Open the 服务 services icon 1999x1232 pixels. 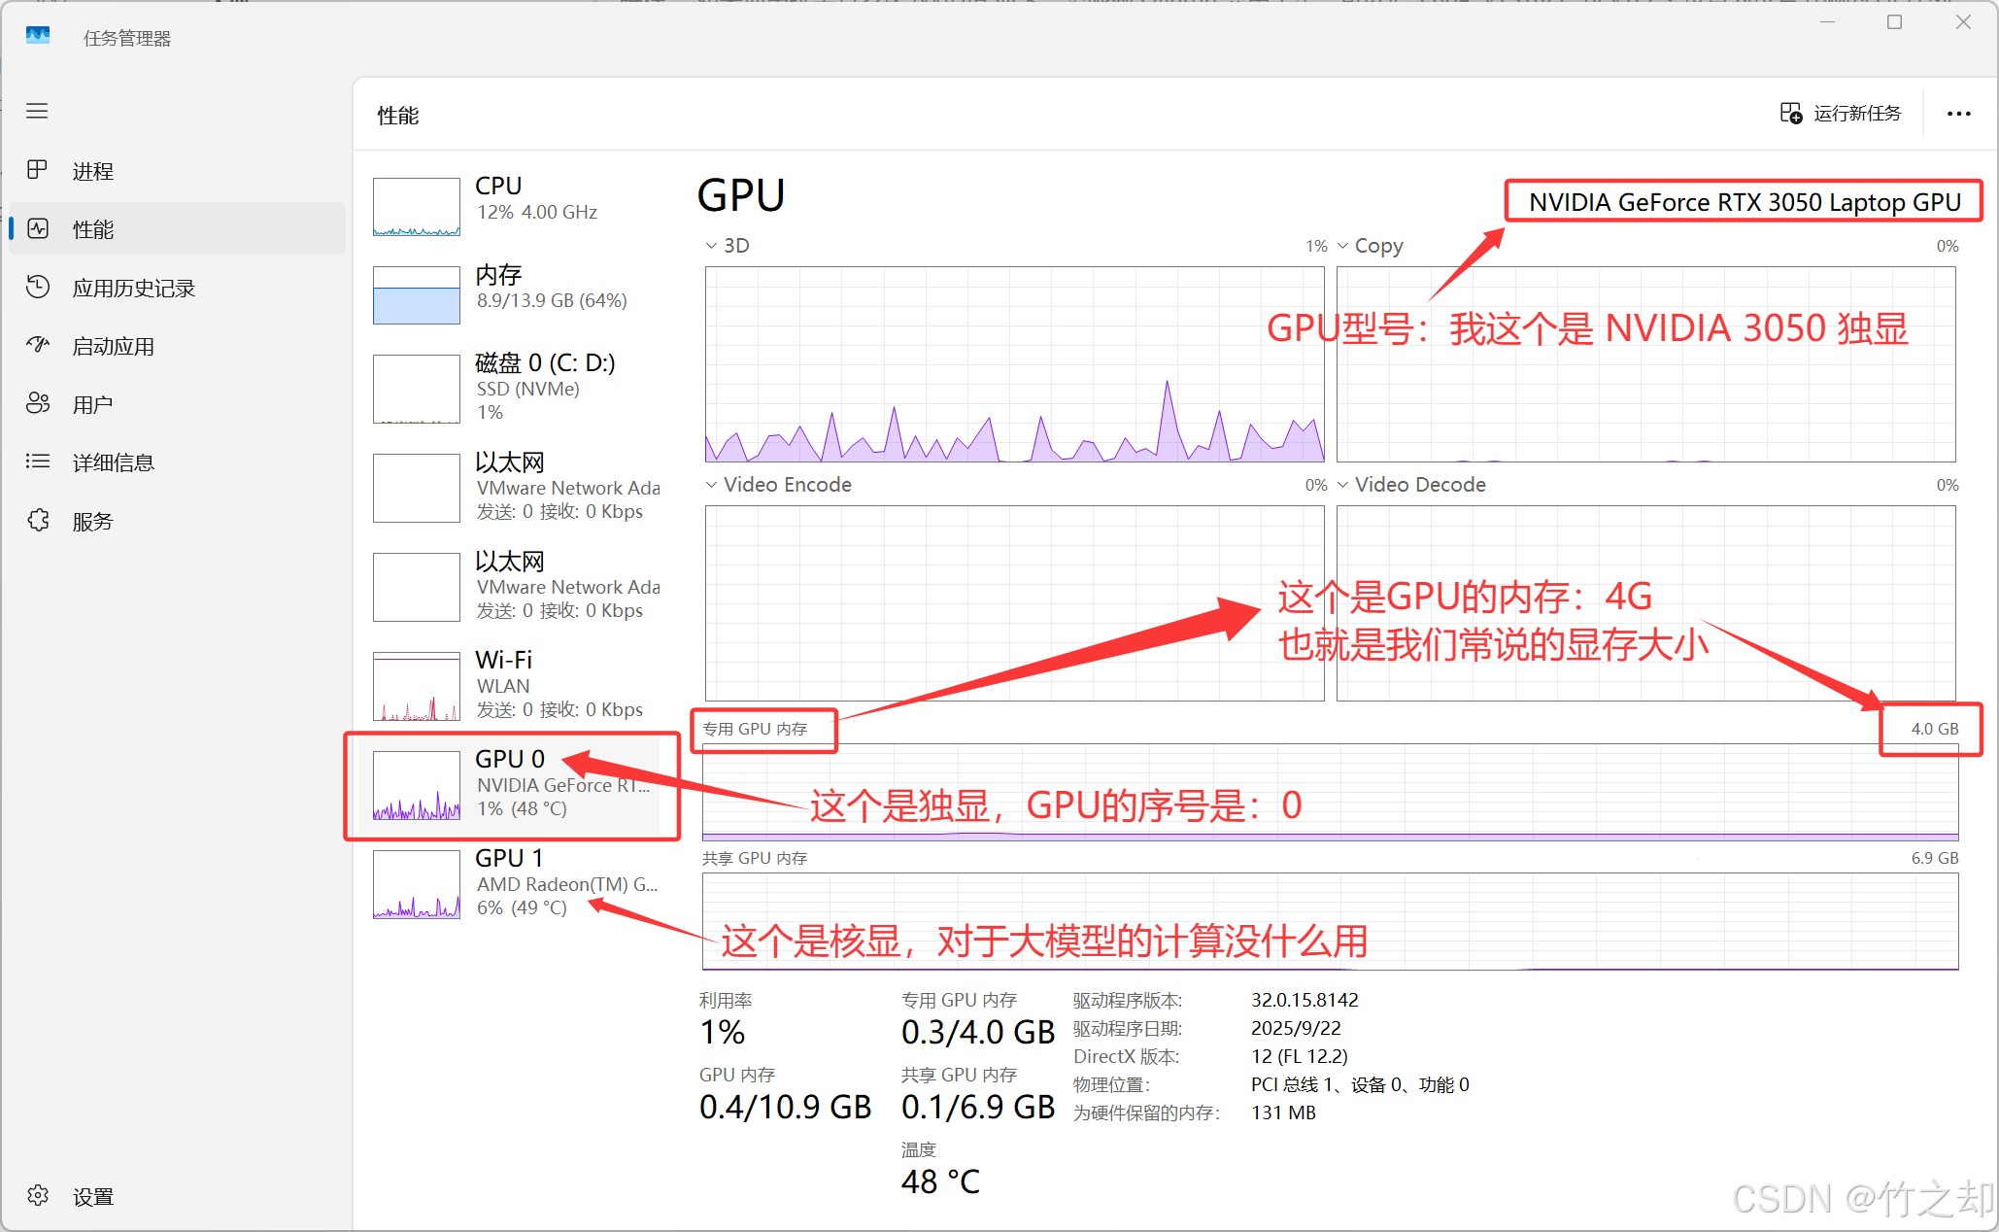[x=37, y=520]
